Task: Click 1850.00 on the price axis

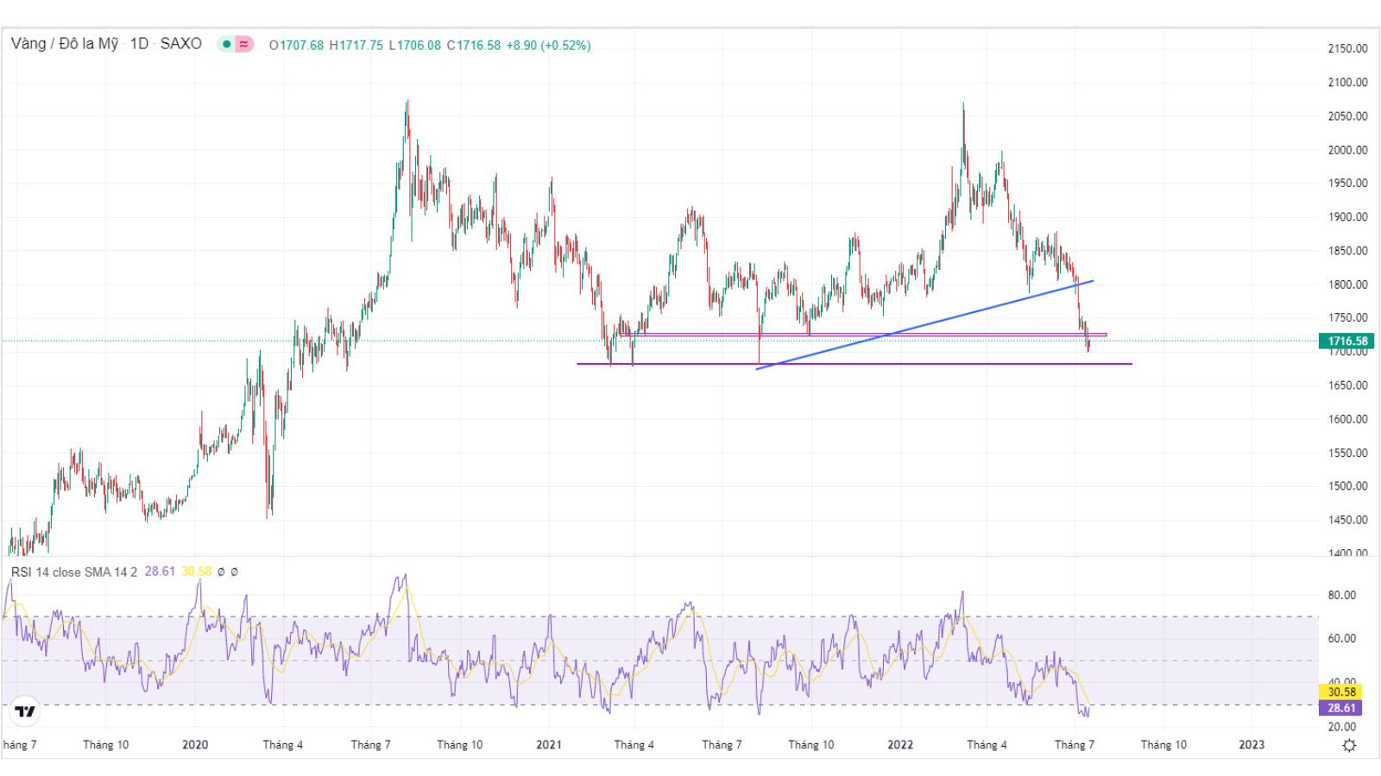Action: pos(1347,251)
